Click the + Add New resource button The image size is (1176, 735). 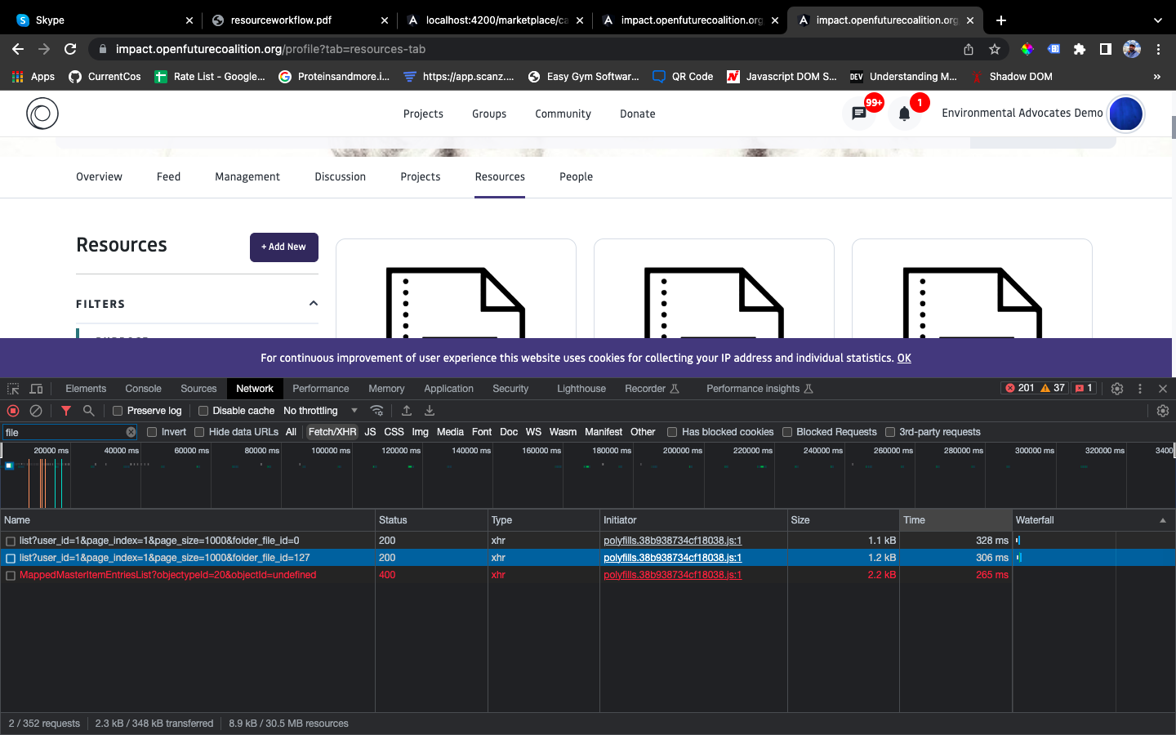[x=283, y=247]
